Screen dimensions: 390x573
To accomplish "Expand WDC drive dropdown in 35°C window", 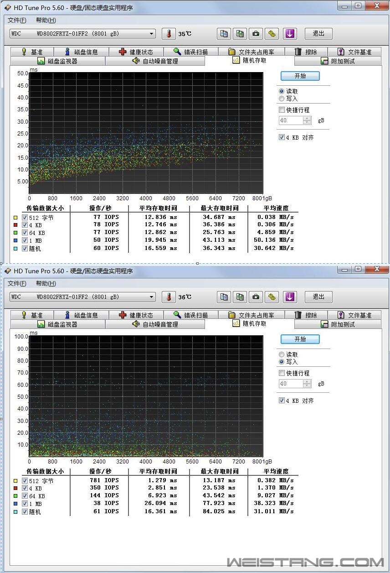I will coord(152,34).
